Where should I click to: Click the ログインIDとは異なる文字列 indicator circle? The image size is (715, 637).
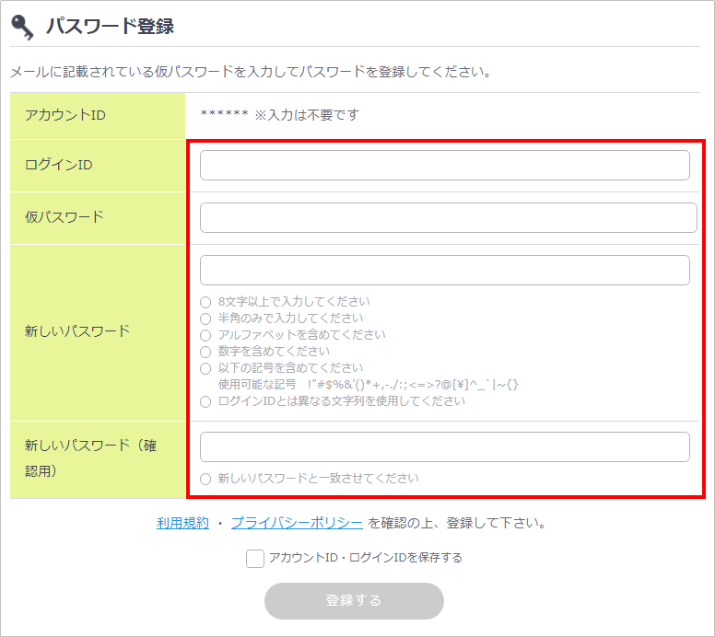click(205, 401)
